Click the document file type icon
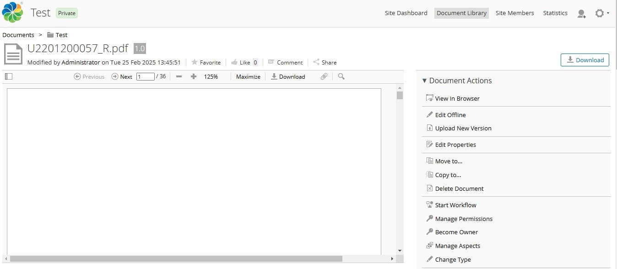This screenshot has height=269, width=617. (13, 54)
